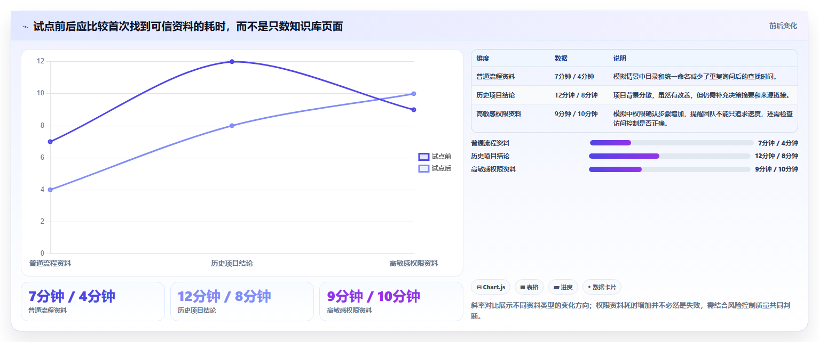Toggle the 试点后 legend swatch
The height and width of the screenshot is (342, 819).
click(424, 168)
